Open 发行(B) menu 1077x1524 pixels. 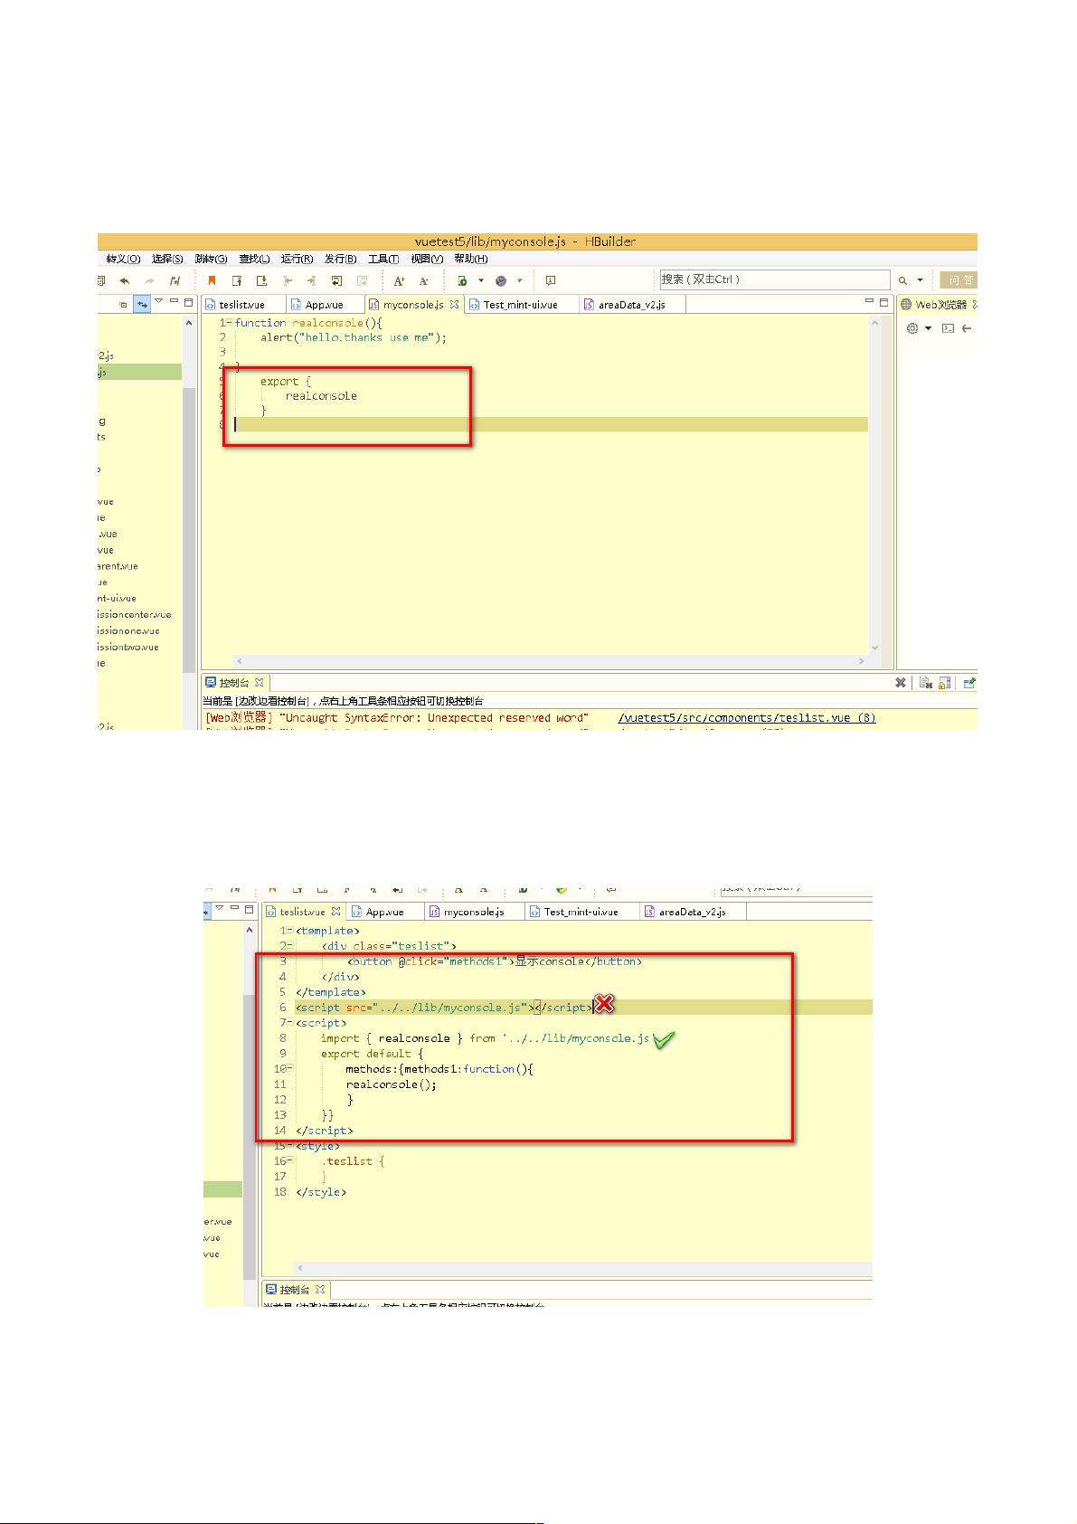(x=340, y=259)
